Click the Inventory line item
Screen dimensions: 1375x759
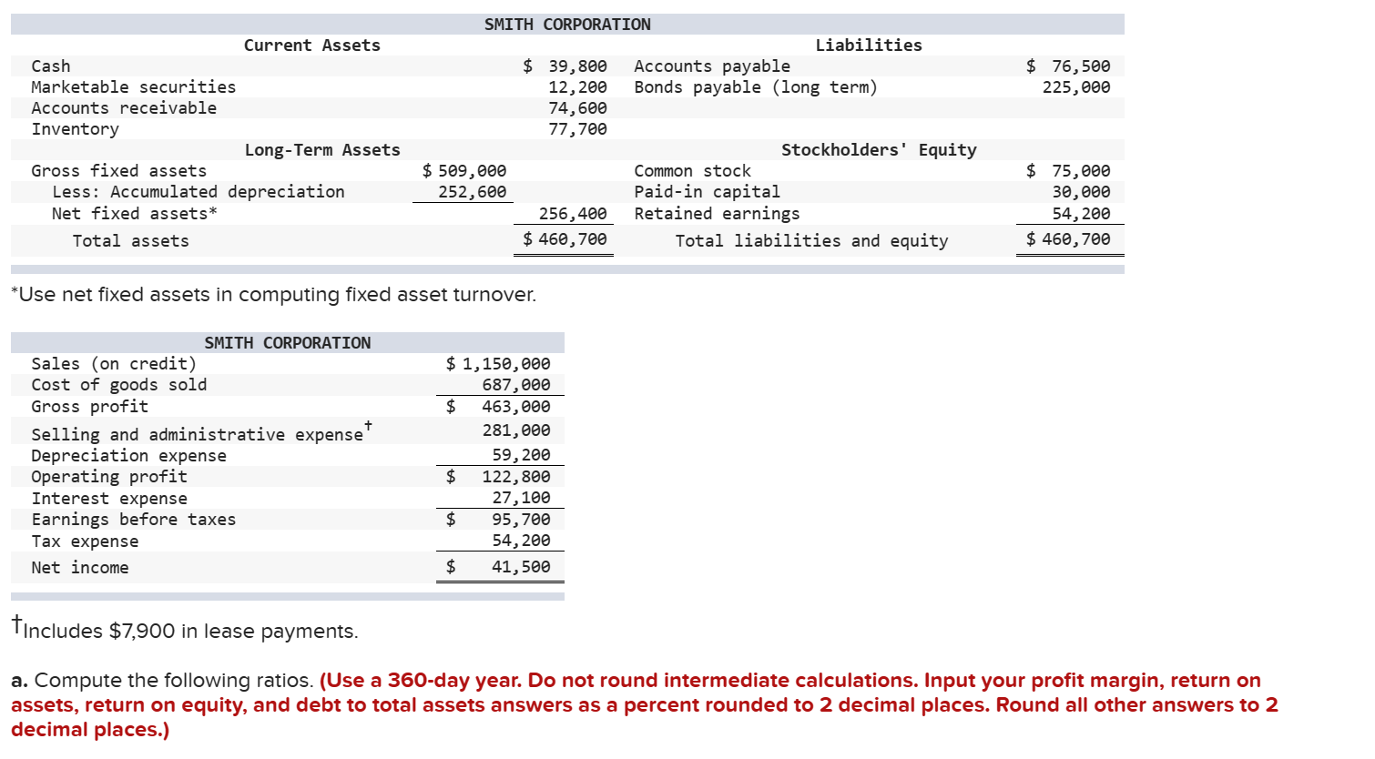pyautogui.click(x=73, y=128)
